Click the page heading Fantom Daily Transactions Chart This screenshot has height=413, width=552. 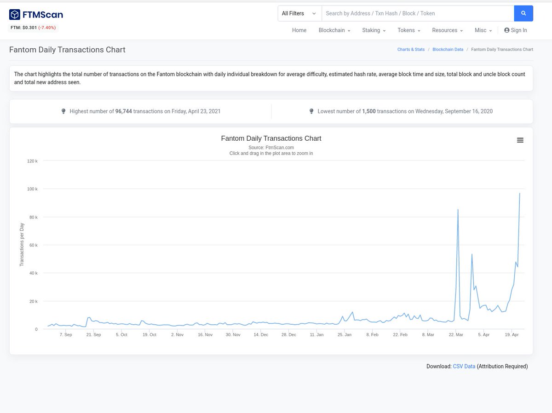(x=67, y=50)
